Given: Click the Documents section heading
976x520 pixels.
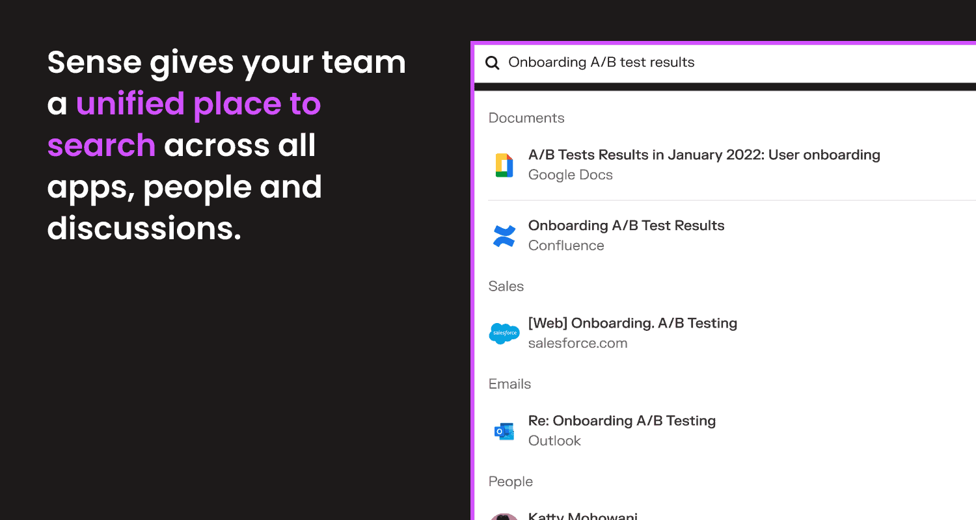Looking at the screenshot, I should pos(526,118).
